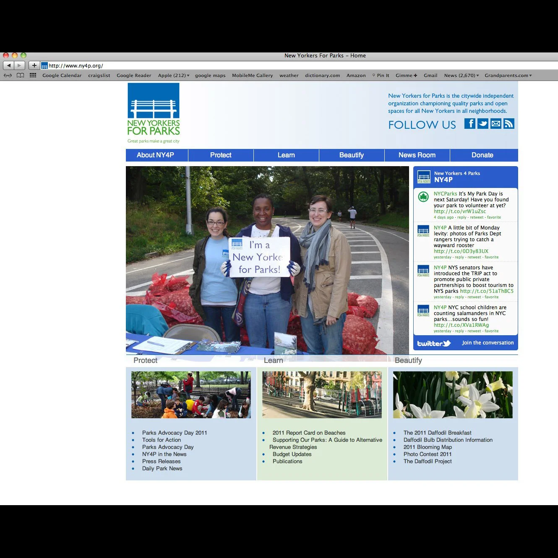Open the RSS feed icon
The width and height of the screenshot is (558, 558).
(x=509, y=124)
